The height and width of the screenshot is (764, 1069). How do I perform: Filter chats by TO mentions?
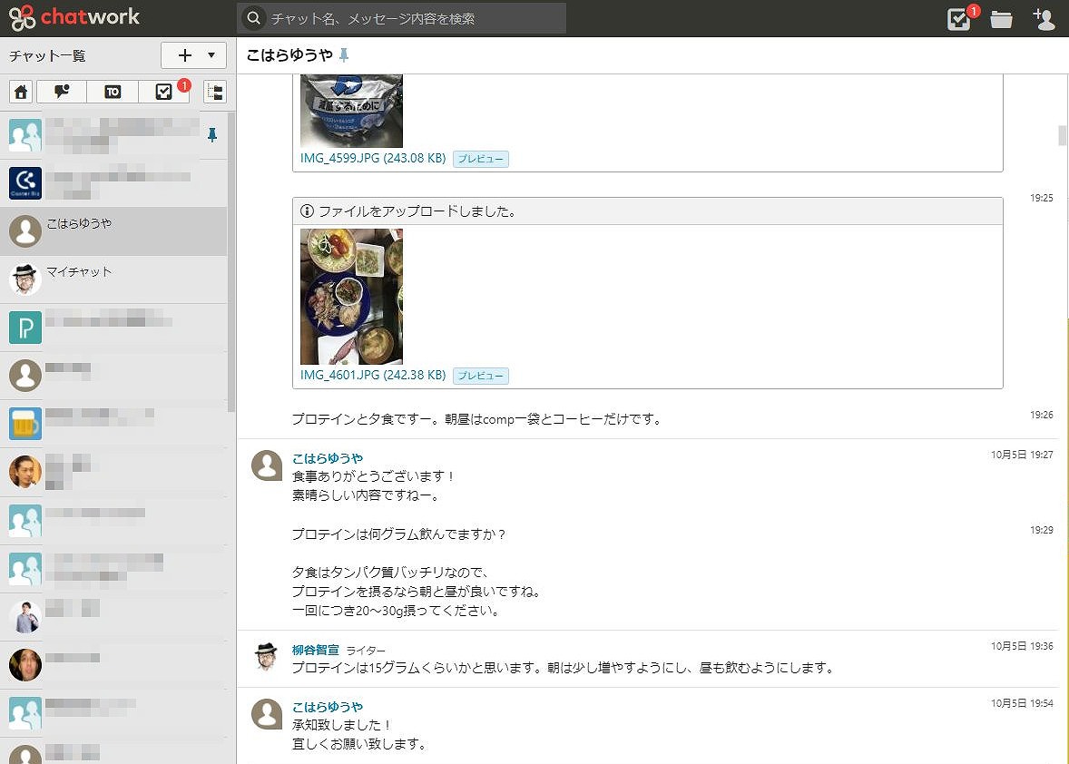click(113, 92)
